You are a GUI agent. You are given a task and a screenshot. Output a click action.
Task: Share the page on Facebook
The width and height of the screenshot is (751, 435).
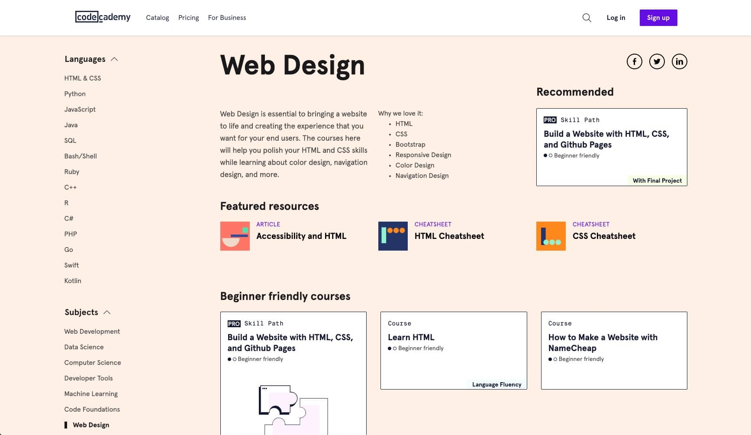pyautogui.click(x=635, y=61)
